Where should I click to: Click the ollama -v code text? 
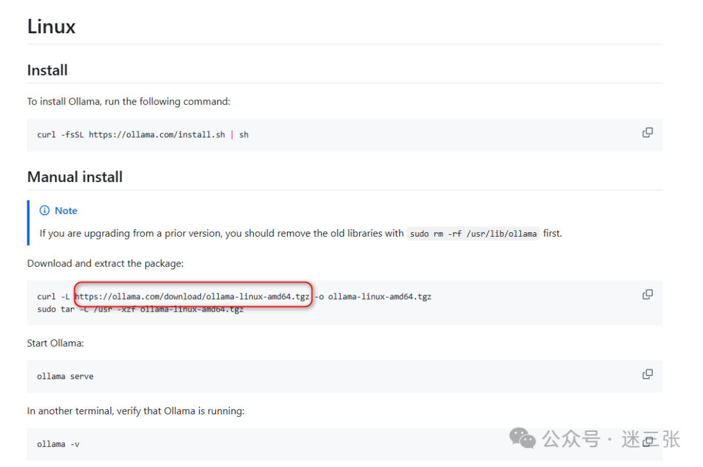(x=59, y=444)
